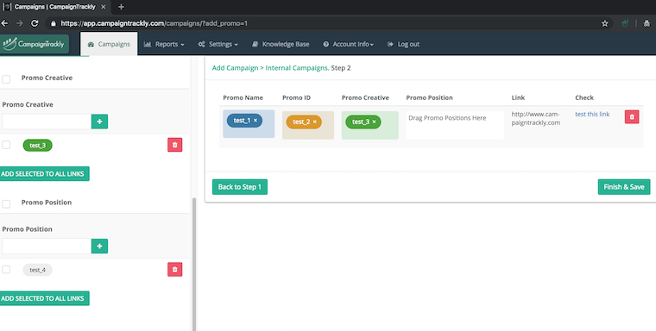
Task: Open the Knowledge Base page
Action: [281, 44]
